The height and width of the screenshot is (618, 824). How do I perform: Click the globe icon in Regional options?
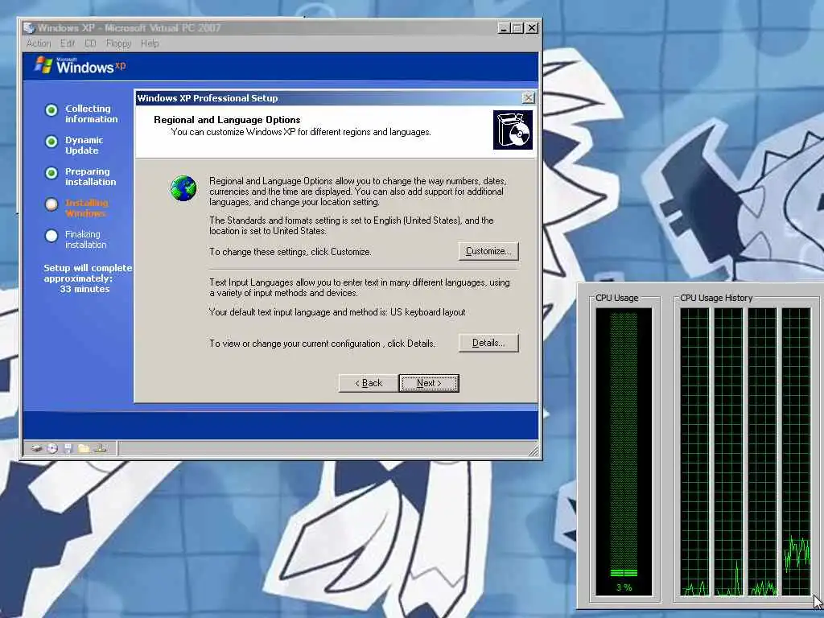[183, 188]
